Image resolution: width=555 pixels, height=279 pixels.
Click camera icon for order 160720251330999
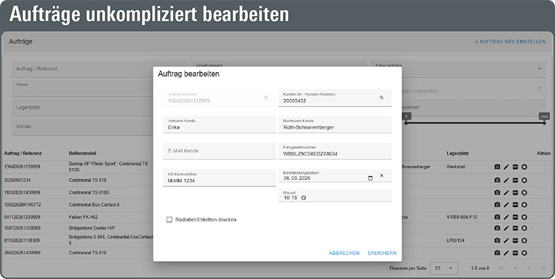coord(497,228)
